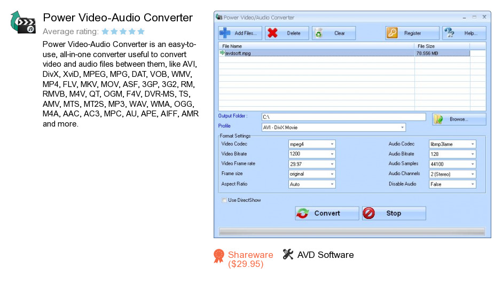Screen dimensions: 502x283
Task: Click the Power Video-Audio Converter app logo
Action: point(23,22)
